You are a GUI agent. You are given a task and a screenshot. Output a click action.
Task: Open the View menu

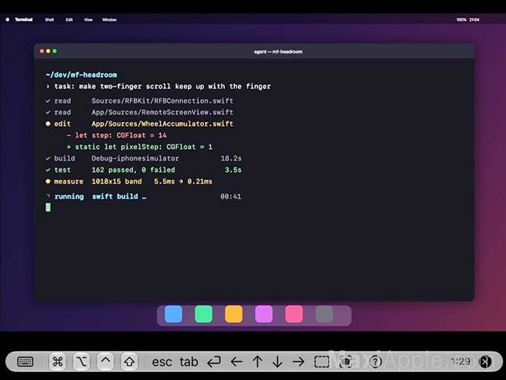(88, 20)
